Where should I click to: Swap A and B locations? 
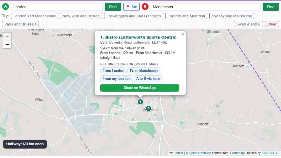(x=248, y=24)
